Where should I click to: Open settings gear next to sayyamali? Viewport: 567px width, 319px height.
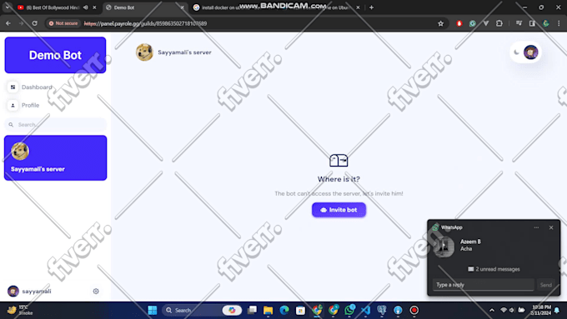96,292
